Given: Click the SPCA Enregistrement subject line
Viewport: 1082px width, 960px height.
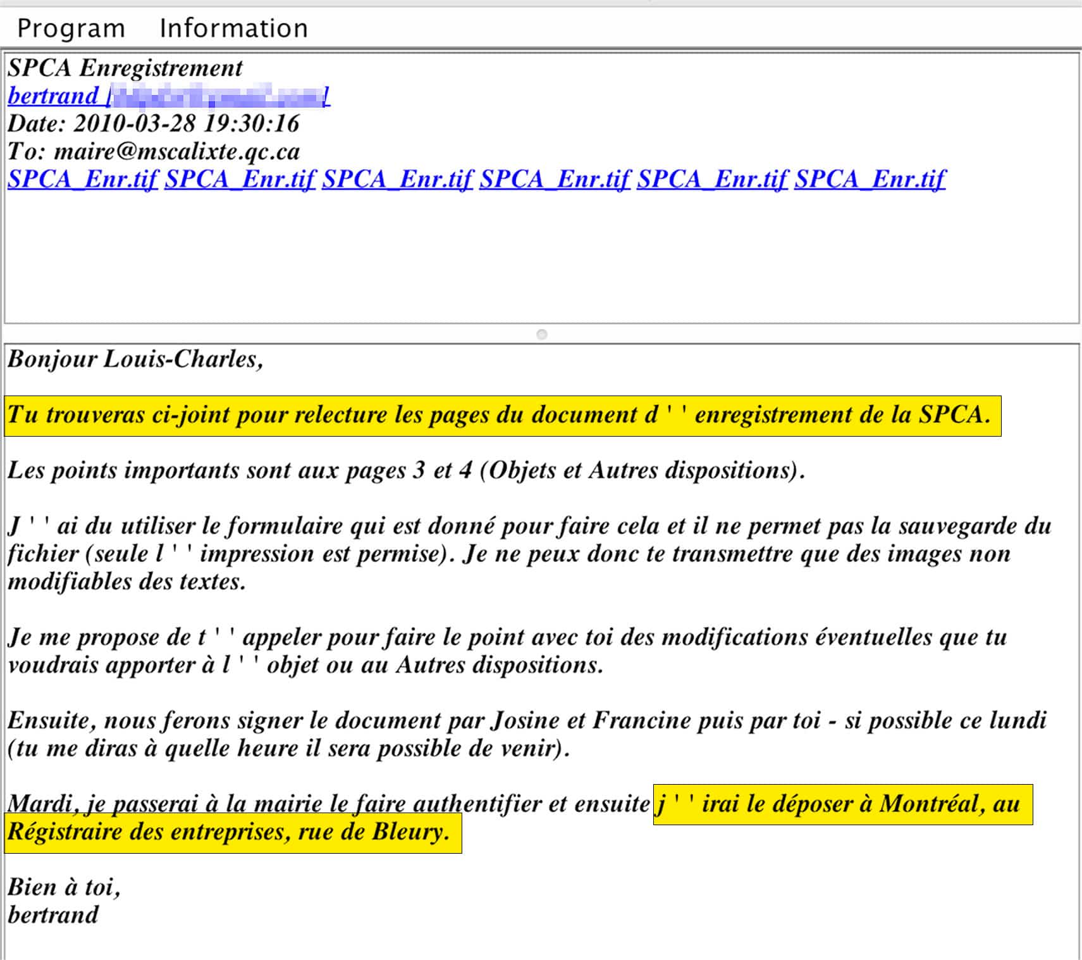Looking at the screenshot, I should (x=125, y=68).
